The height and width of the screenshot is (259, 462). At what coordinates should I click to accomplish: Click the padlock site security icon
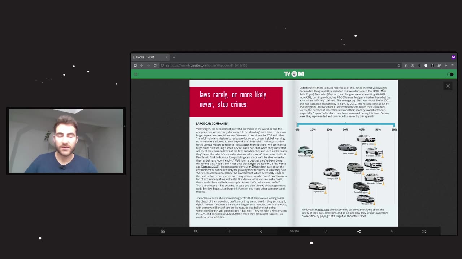click(x=167, y=65)
